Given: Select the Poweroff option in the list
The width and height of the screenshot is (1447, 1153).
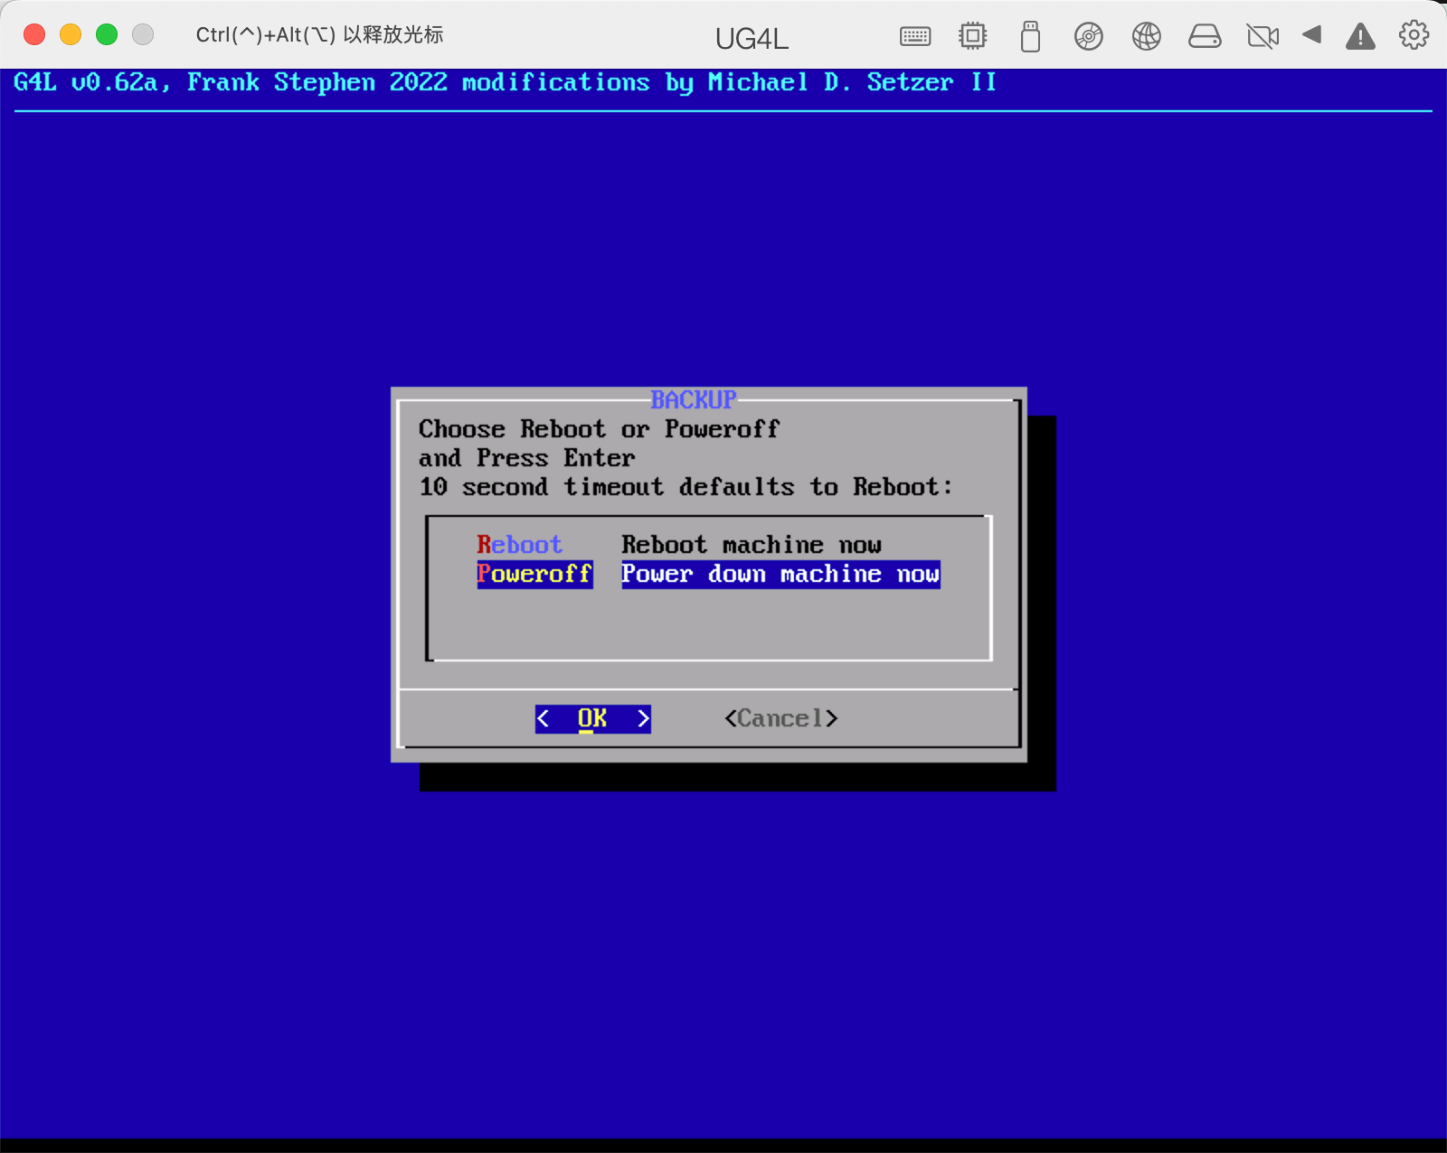Looking at the screenshot, I should pos(534,573).
